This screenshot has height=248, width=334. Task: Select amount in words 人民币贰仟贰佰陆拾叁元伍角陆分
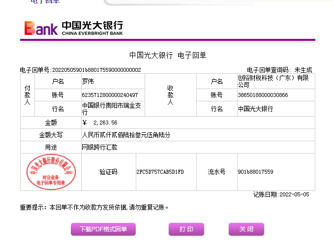pos(126,135)
